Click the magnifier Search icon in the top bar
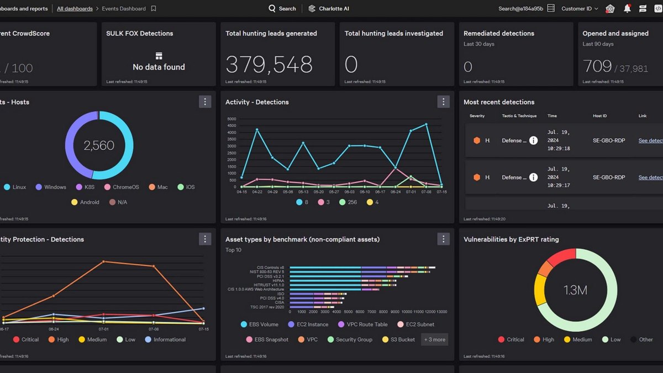 pos(272,9)
